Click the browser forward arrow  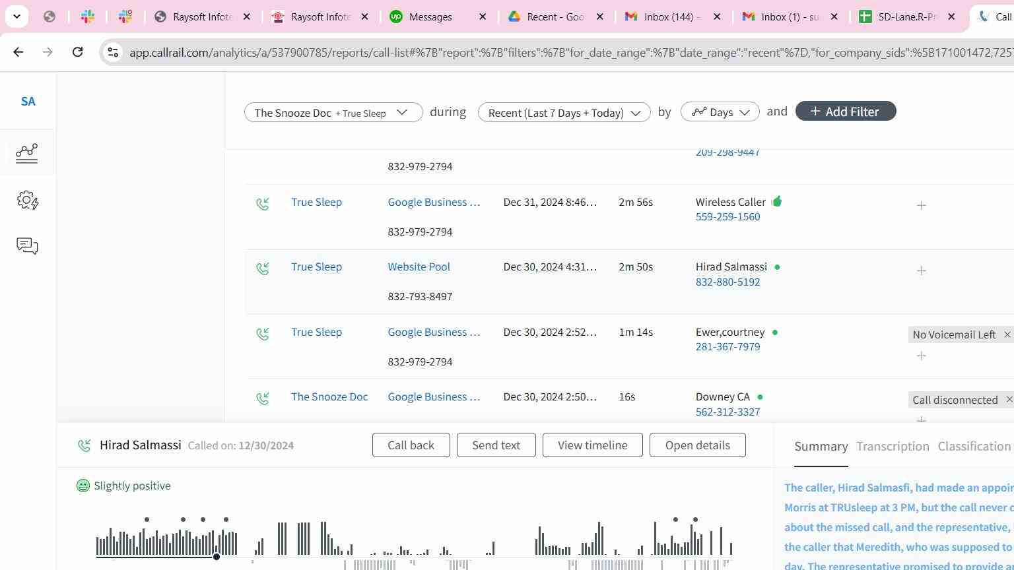[48, 52]
